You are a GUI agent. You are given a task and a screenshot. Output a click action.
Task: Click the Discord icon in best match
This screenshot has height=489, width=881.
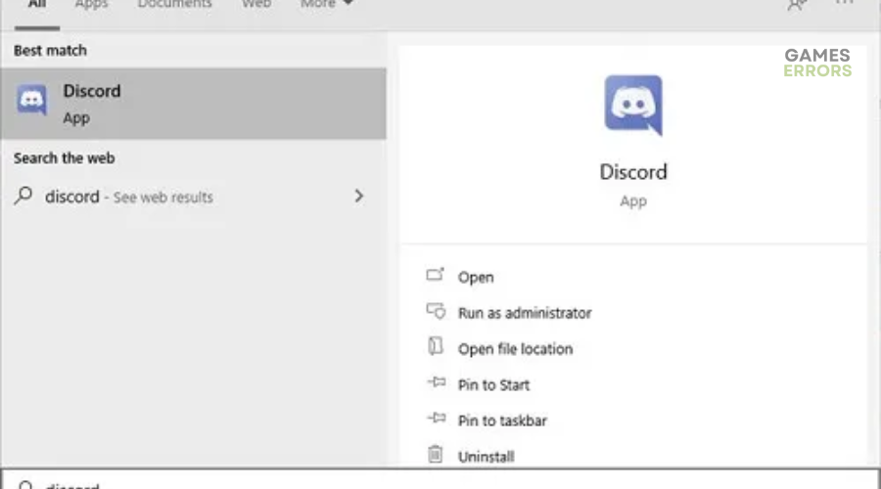31,100
